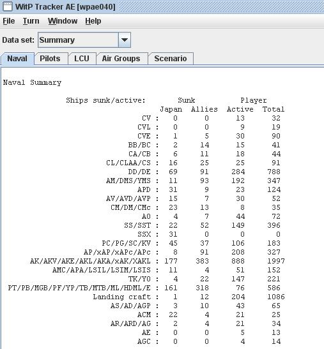
Task: Click the Summary combo box field
Action: click(78, 40)
